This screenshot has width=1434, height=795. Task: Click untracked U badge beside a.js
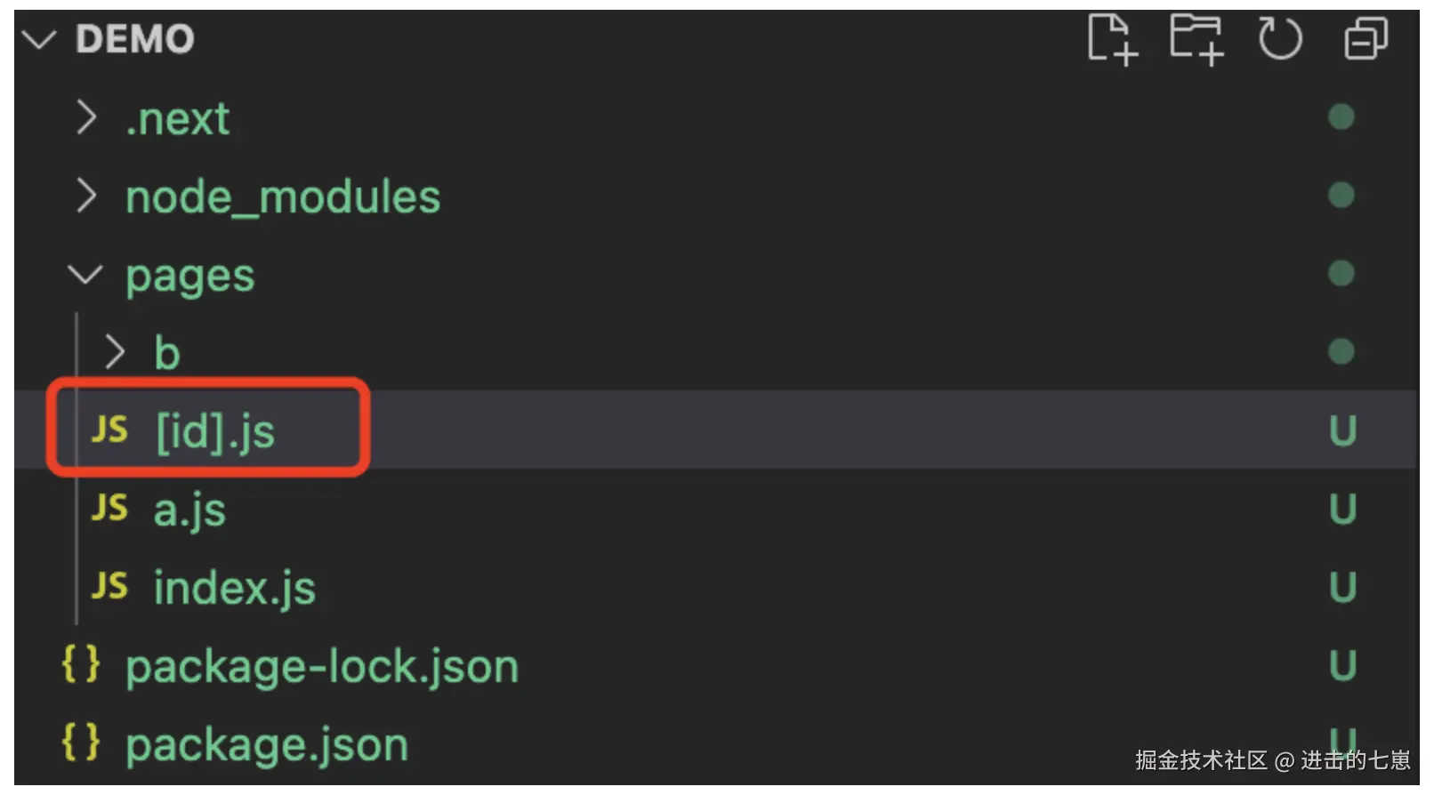point(1341,510)
